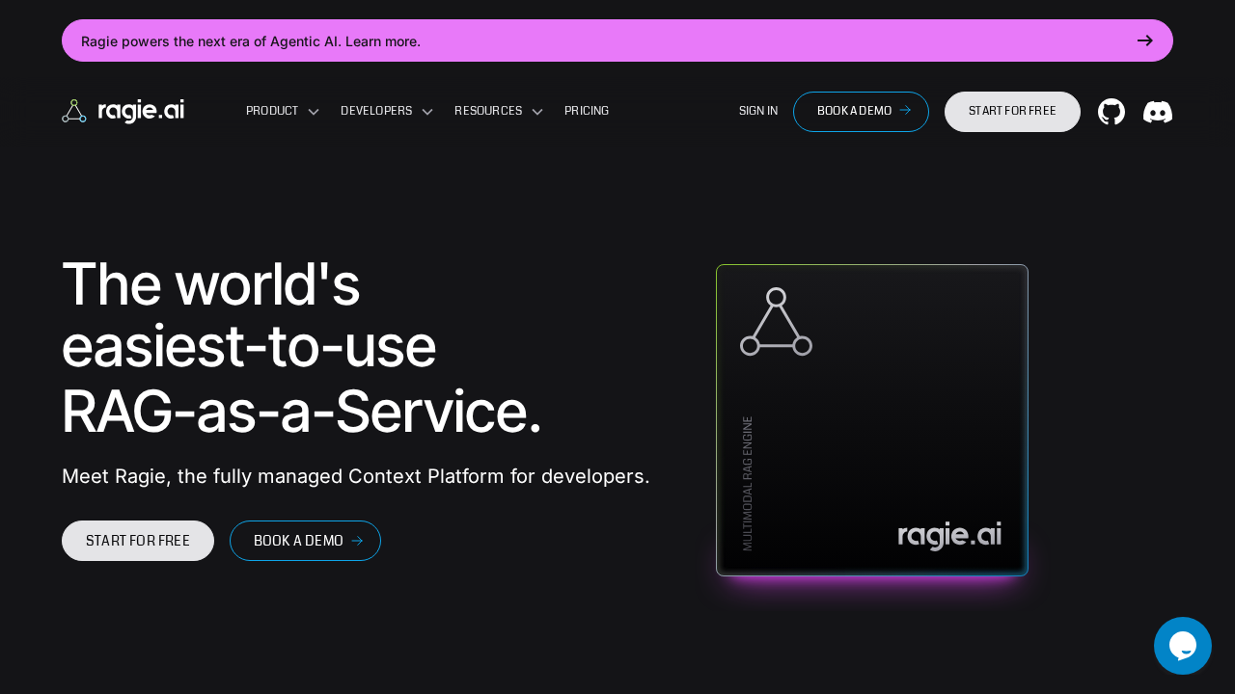
Task: Open the chat support bubble
Action: [1183, 646]
